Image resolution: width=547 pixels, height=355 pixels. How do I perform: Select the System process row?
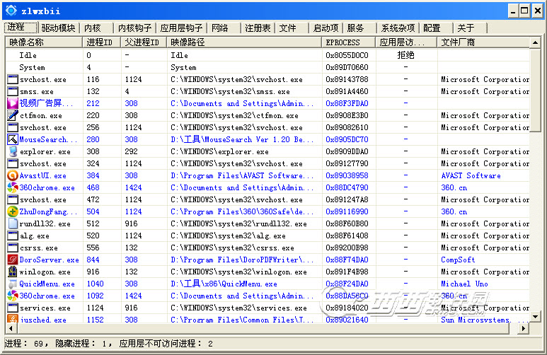(x=267, y=67)
